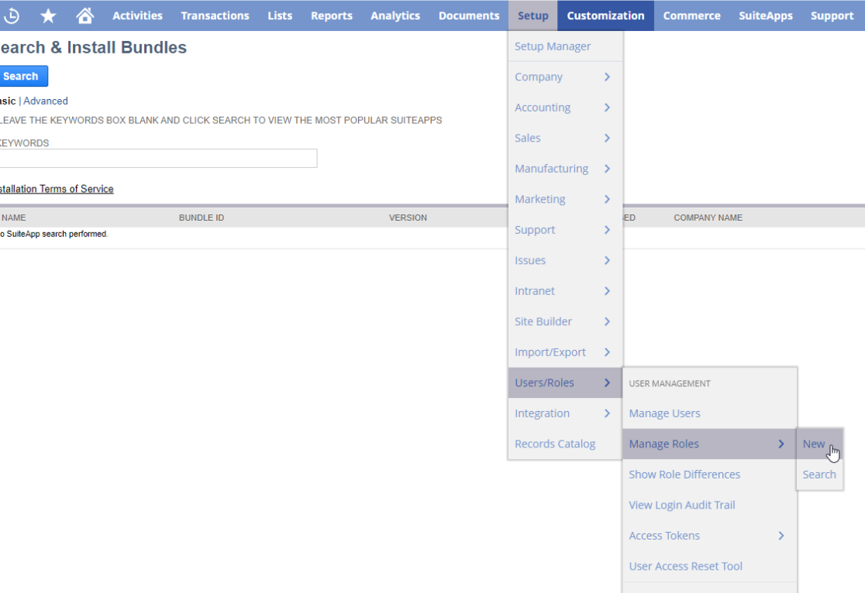Click the Setup menu tab
Image resolution: width=865 pixels, height=593 pixels.
pyautogui.click(x=533, y=15)
